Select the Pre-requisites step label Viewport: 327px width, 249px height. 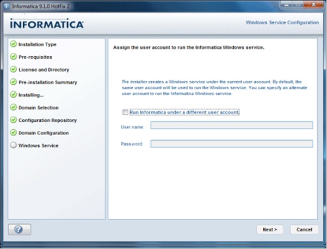pyautogui.click(x=35, y=57)
